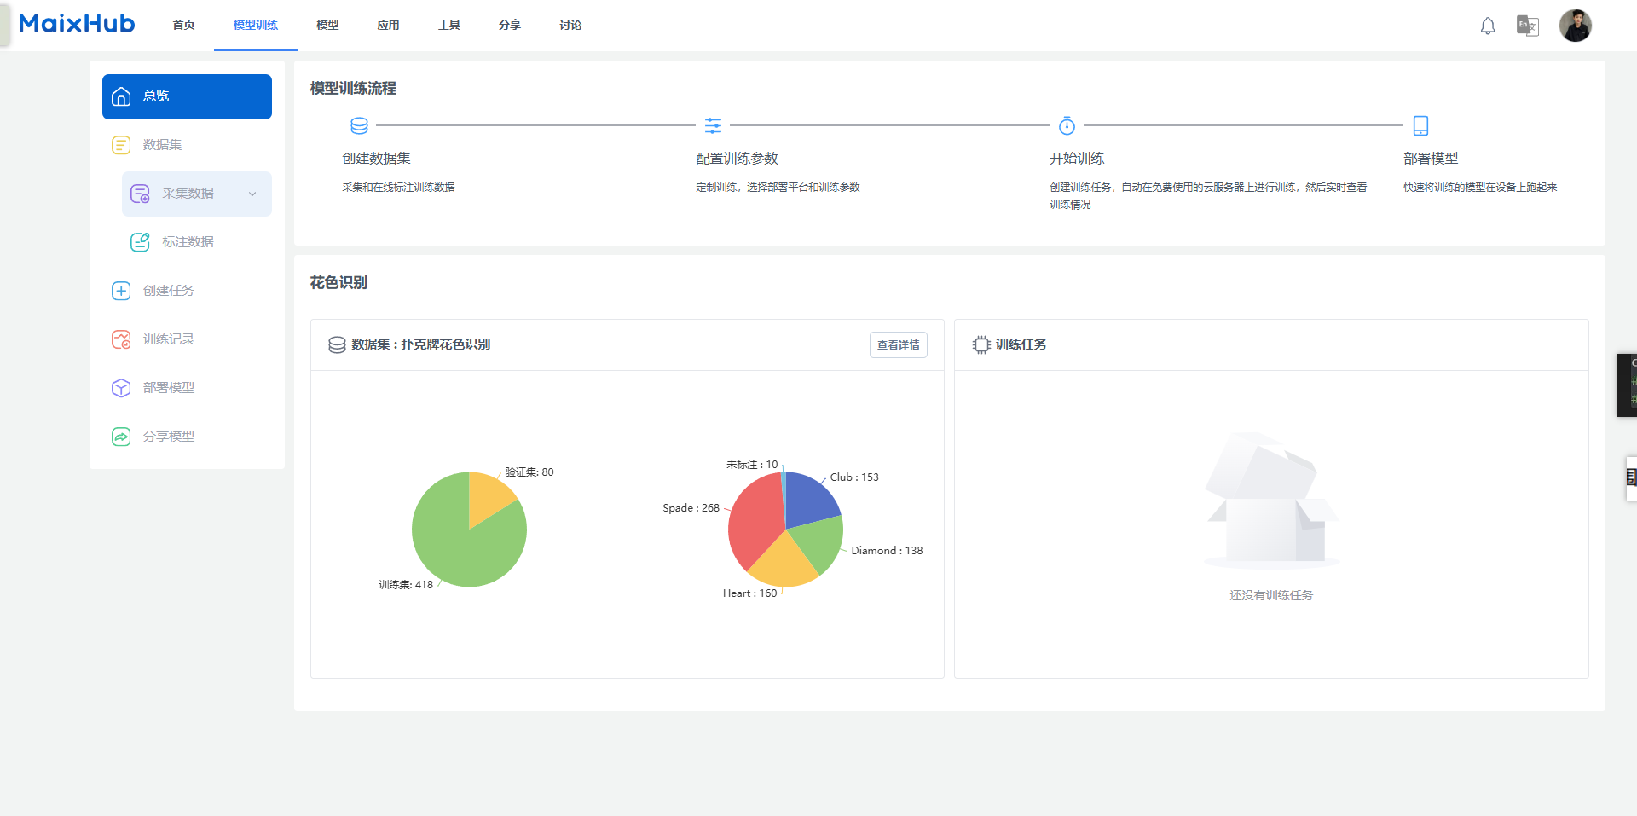Switch language with the translate icon
The image size is (1637, 816).
[1527, 26]
